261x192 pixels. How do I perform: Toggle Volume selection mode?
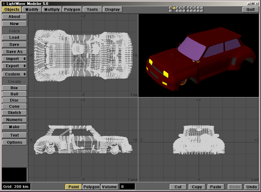click(x=109, y=187)
